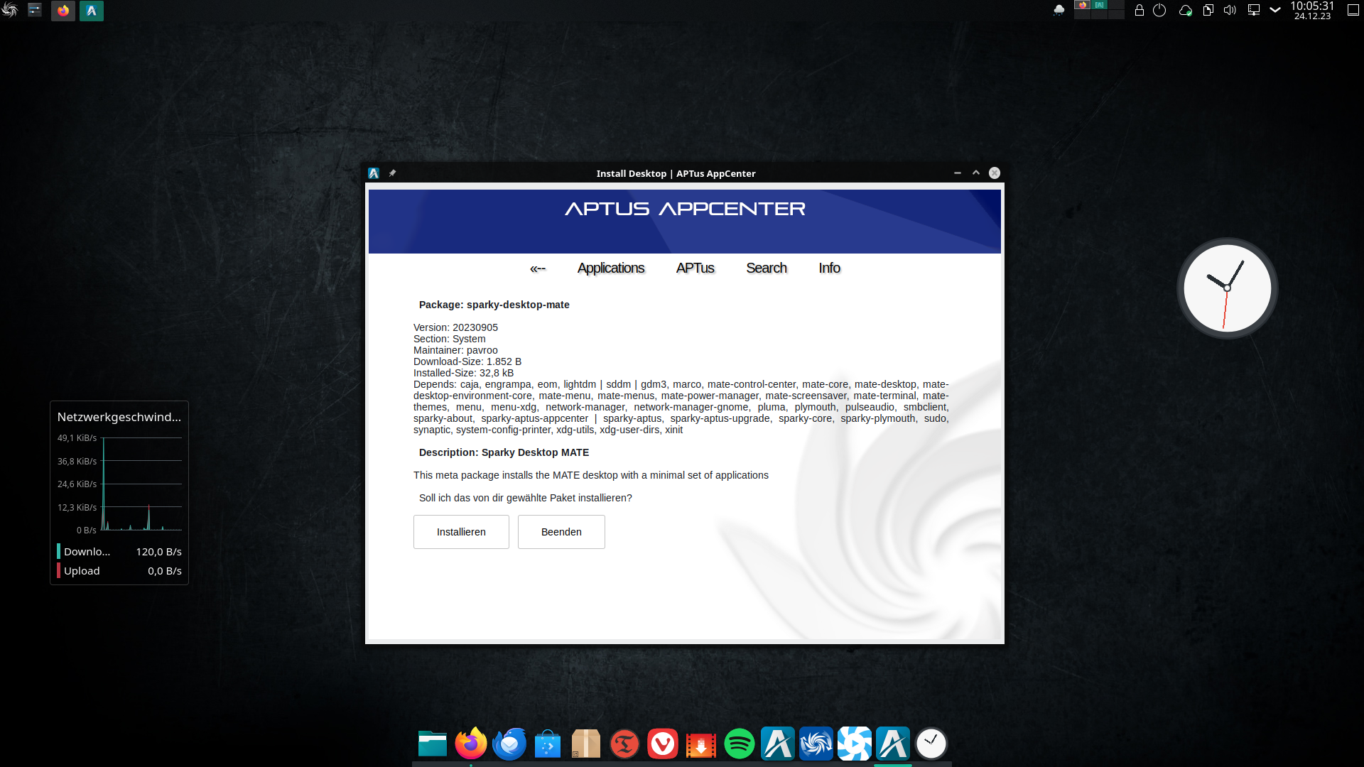Image resolution: width=1364 pixels, height=767 pixels.
Task: Click the Beenden button
Action: (x=561, y=532)
